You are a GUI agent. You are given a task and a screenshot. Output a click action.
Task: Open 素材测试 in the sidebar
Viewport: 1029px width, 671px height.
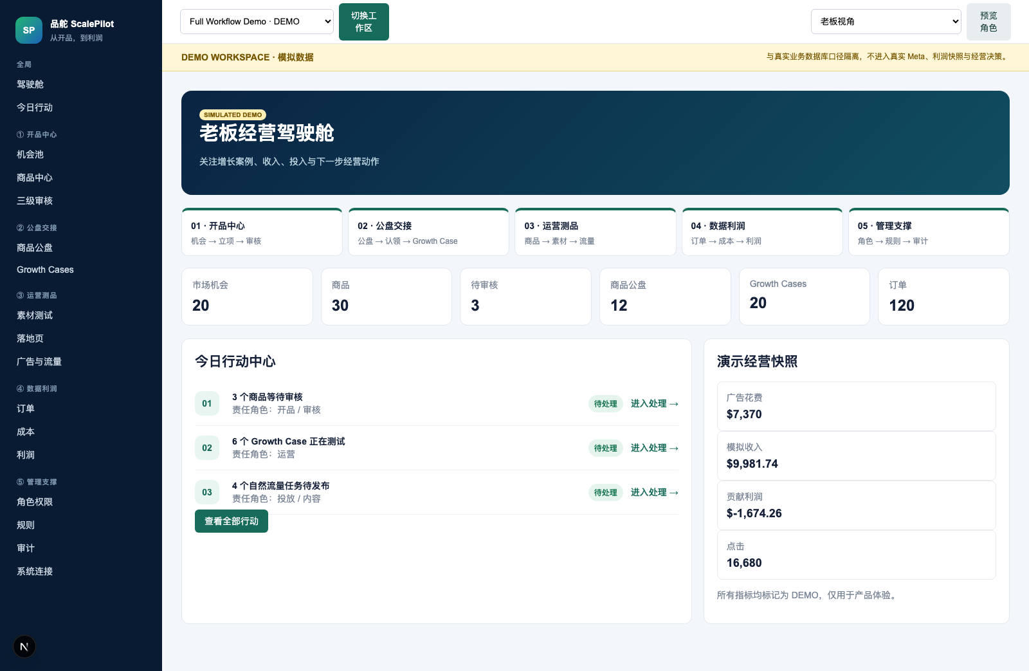click(35, 315)
